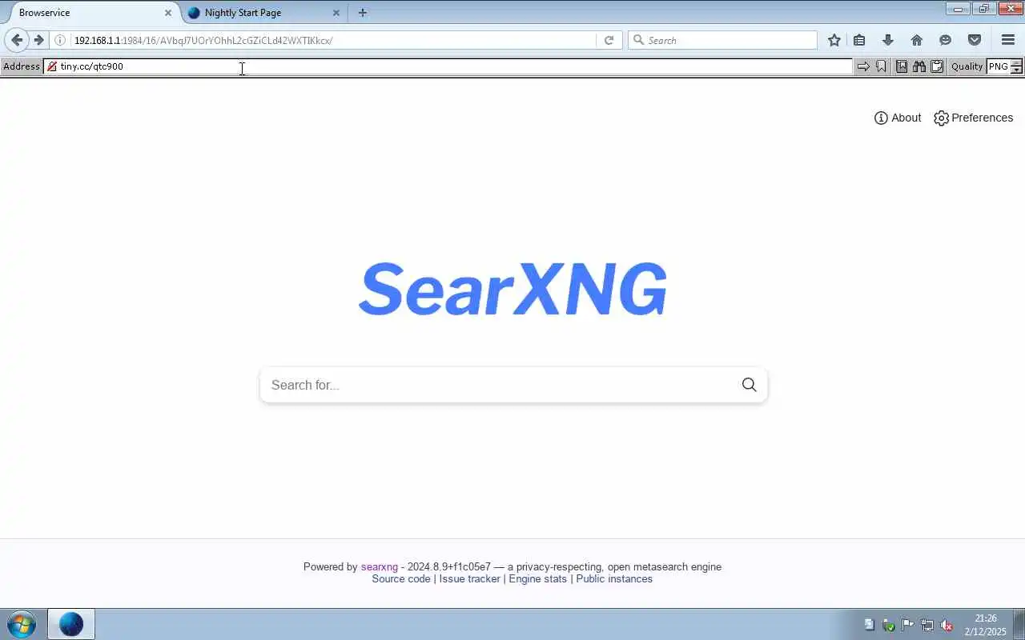Open the muted volume tray icon
This screenshot has width=1025, height=640.
[946, 625]
